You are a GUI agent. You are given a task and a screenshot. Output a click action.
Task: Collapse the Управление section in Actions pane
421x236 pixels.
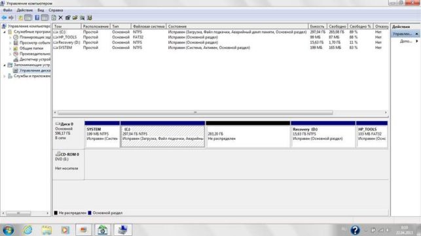tap(416, 34)
